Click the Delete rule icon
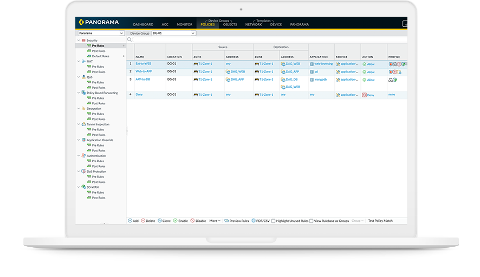Image resolution: width=480 pixels, height=277 pixels. click(143, 221)
